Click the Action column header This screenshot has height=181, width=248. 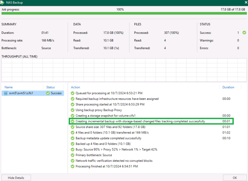(x=76, y=87)
